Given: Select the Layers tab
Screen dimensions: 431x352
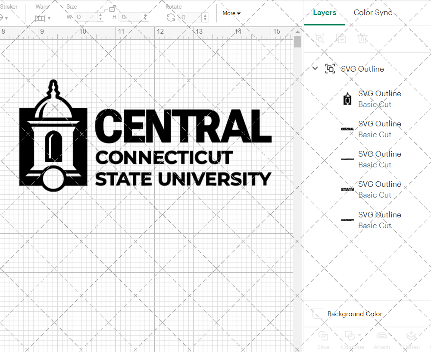Looking at the screenshot, I should (x=325, y=13).
